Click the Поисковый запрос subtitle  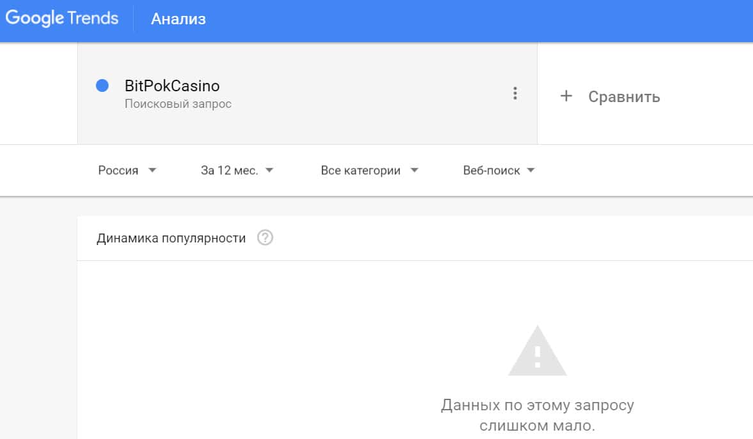[x=178, y=104]
